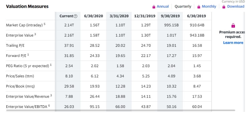
Task: Click the lock icon beside Download
Action: click(x=224, y=7)
